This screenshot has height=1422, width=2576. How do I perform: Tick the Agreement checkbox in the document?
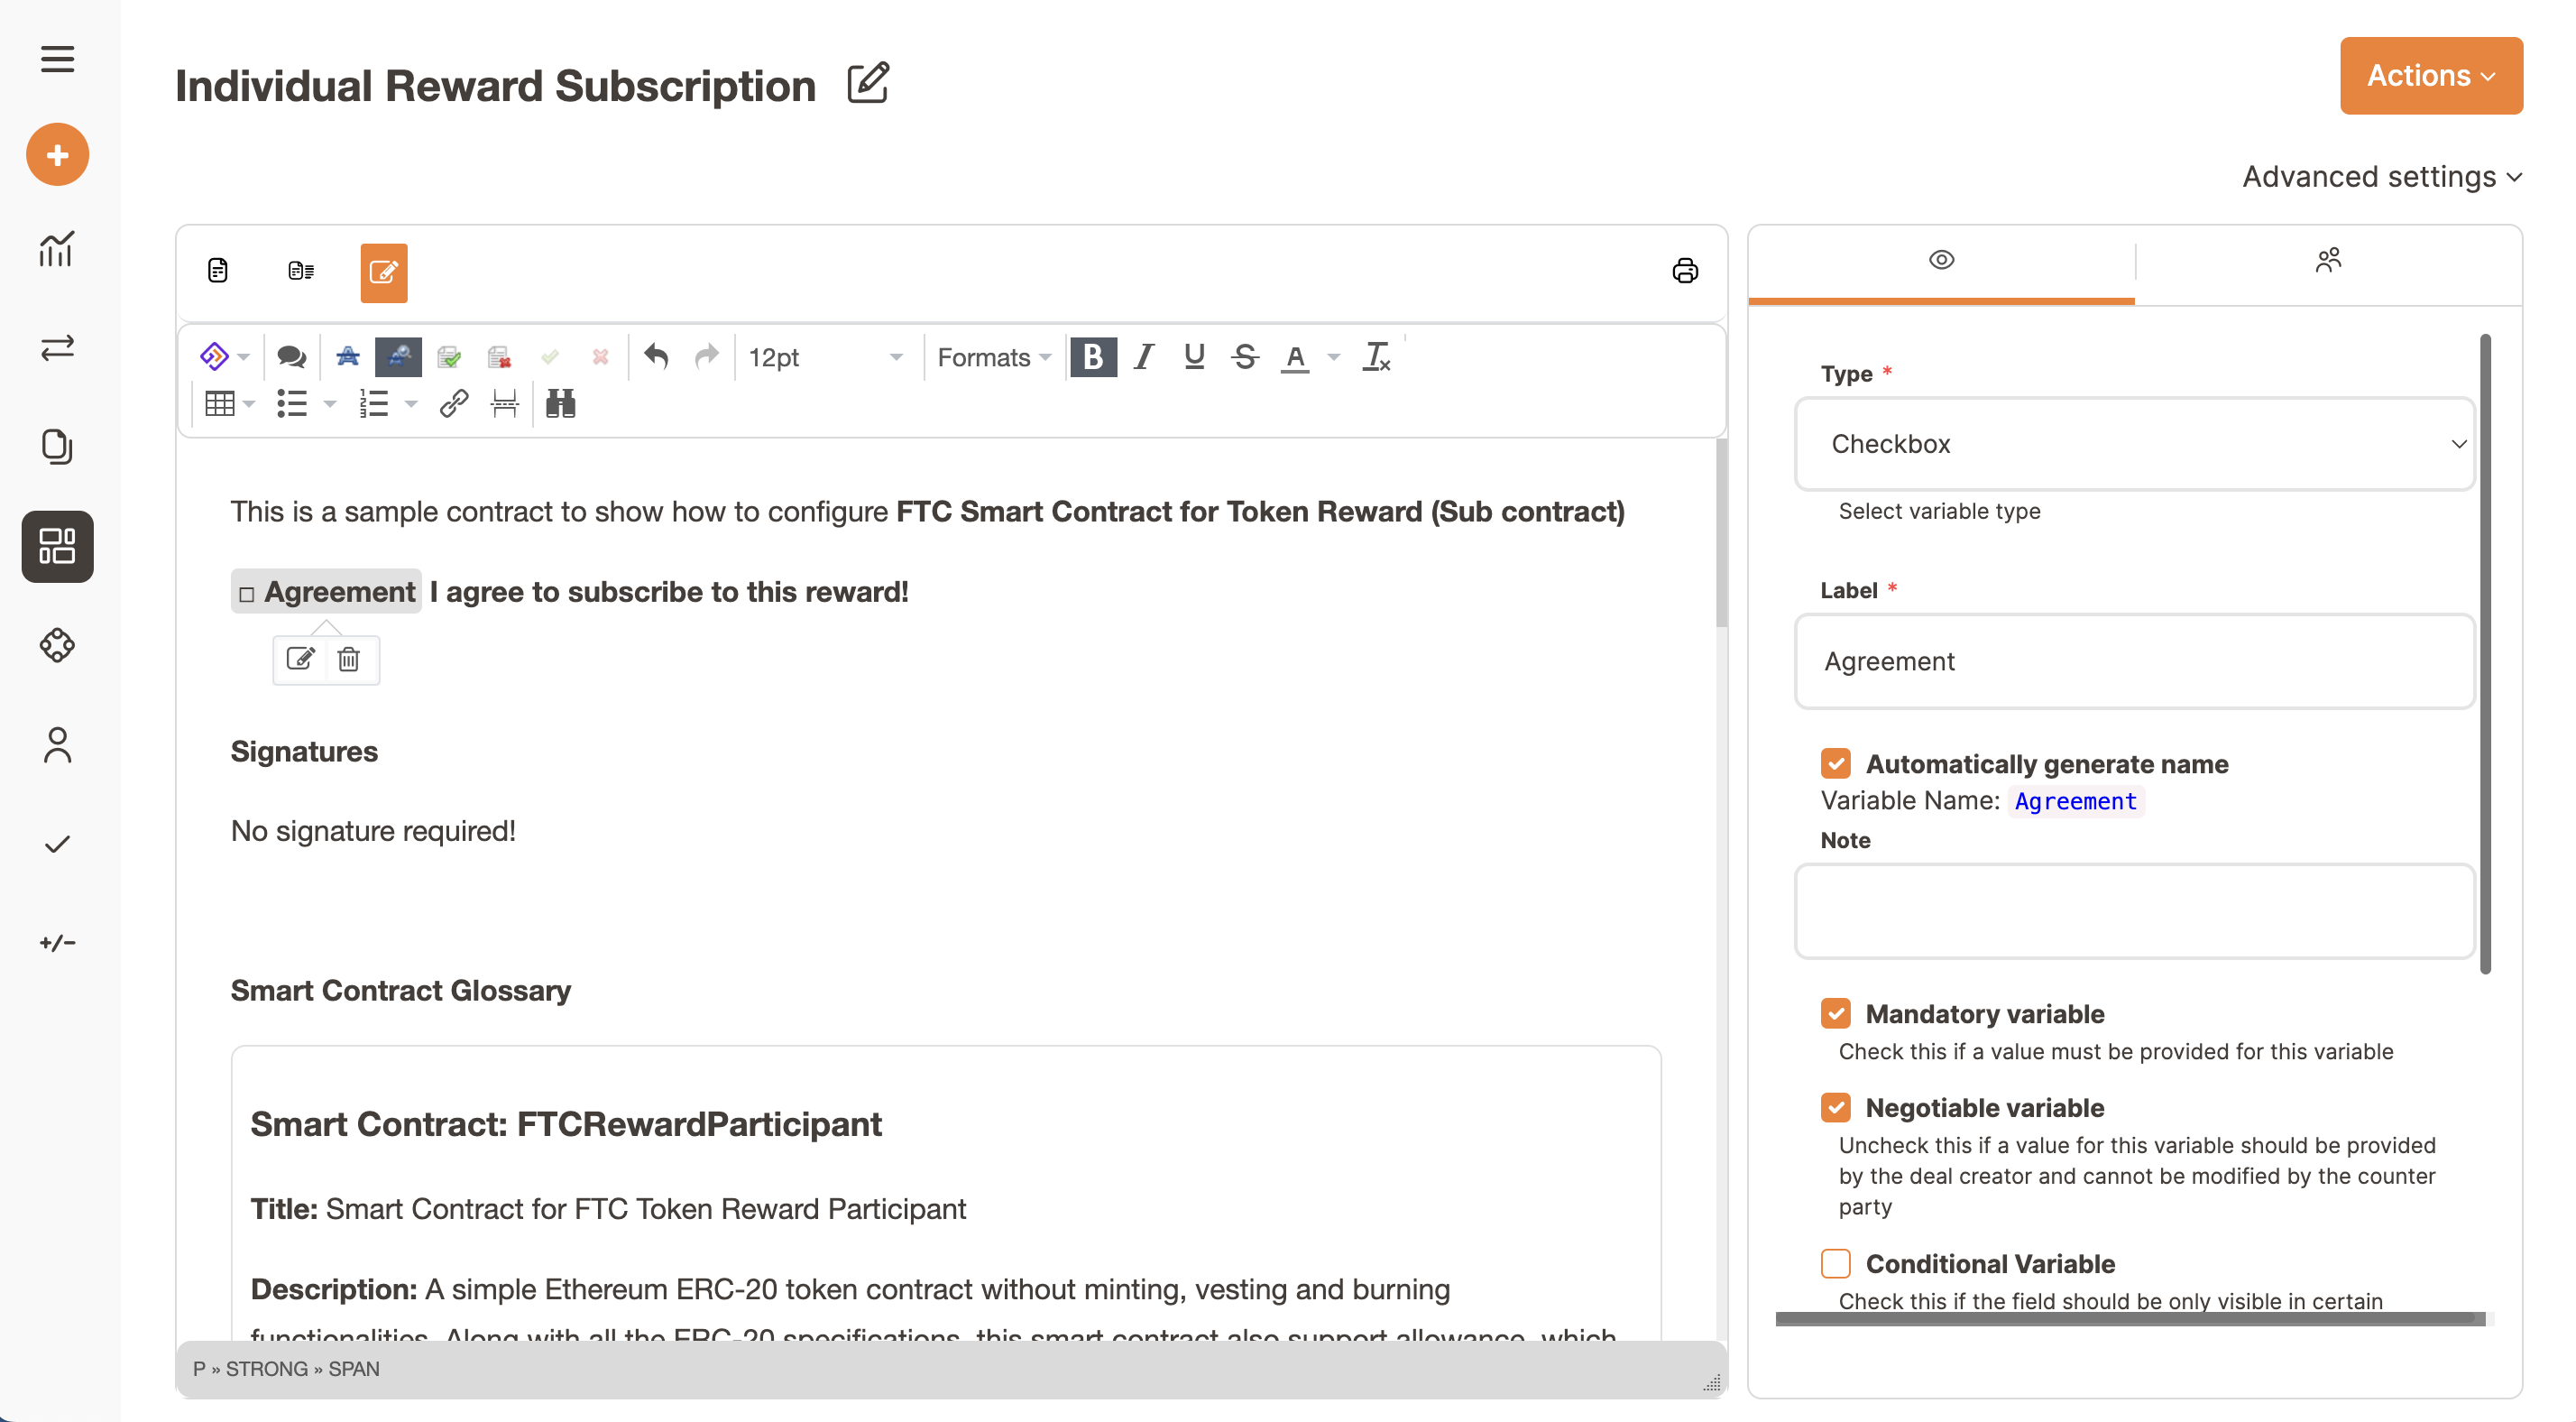click(x=247, y=594)
